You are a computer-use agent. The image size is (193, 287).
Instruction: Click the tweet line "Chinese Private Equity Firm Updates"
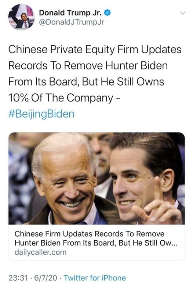[x=95, y=50]
